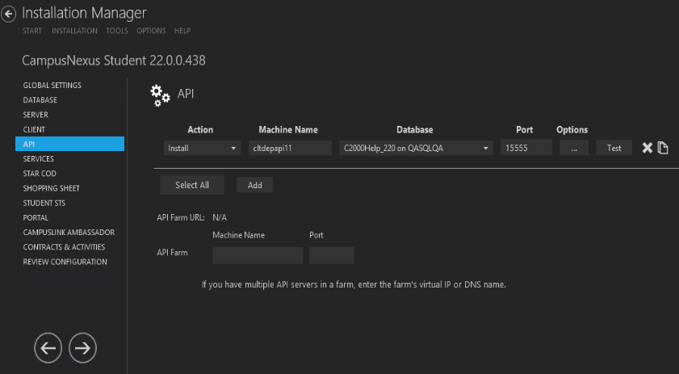Screen dimensions: 679x374
Task: Go to CAMPUSLINK AMBASSADOR section
Action: pyautogui.click(x=69, y=233)
